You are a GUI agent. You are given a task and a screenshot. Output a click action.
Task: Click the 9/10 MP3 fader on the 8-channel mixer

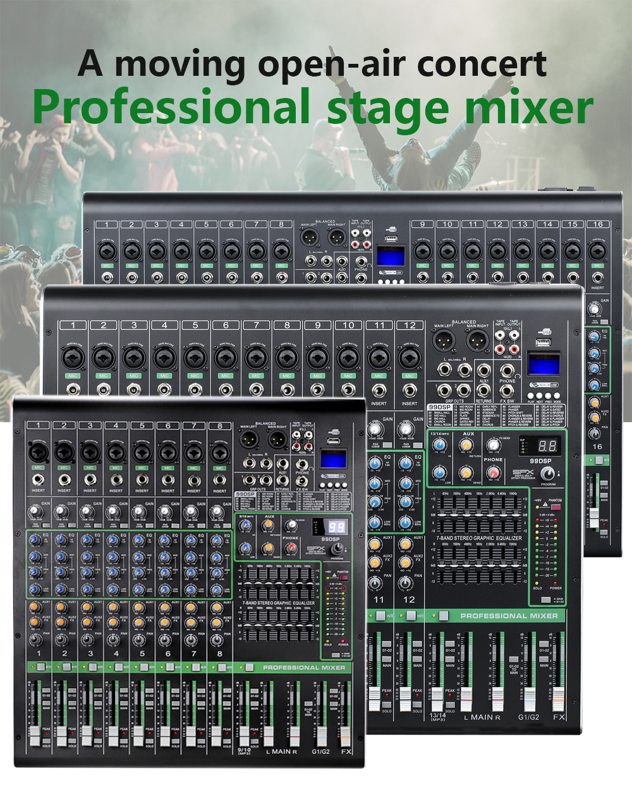click(x=245, y=736)
